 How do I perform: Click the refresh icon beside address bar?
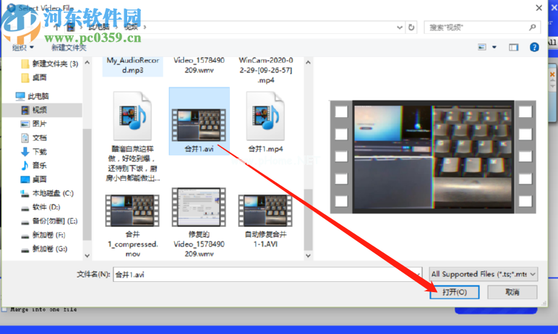(x=411, y=27)
